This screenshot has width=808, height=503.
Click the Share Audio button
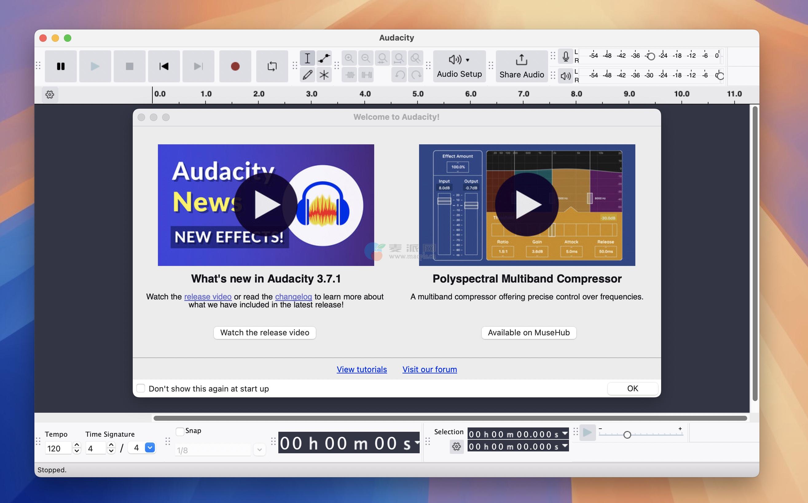tap(521, 66)
